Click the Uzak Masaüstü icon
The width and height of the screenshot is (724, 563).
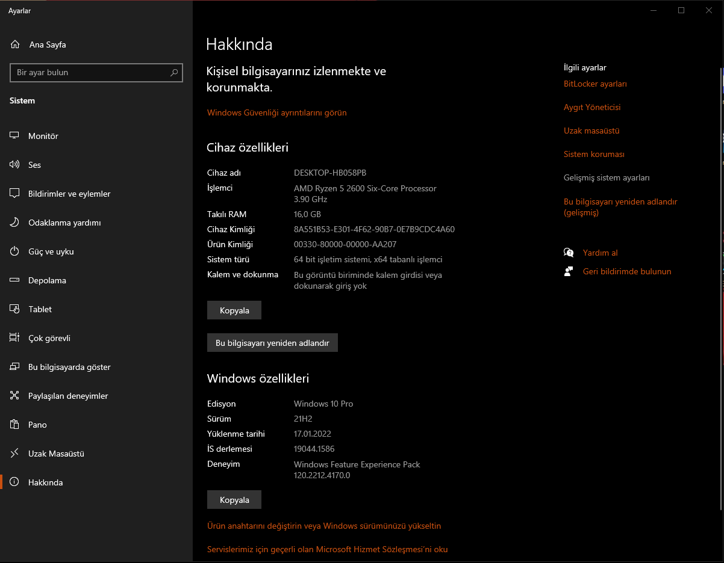pos(14,454)
